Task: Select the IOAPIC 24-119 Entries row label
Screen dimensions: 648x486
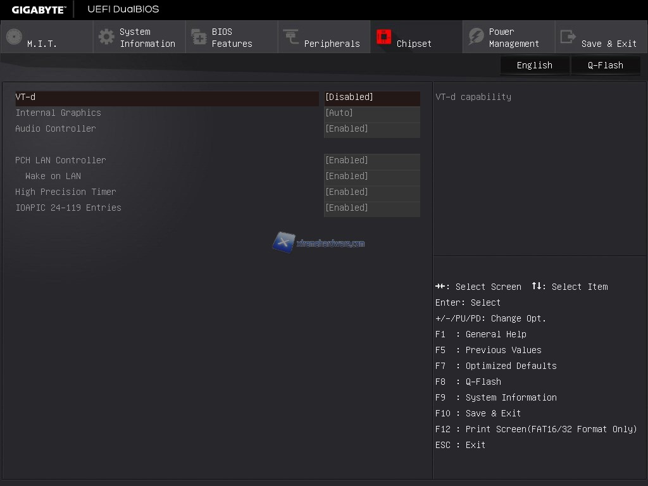Action: tap(68, 208)
